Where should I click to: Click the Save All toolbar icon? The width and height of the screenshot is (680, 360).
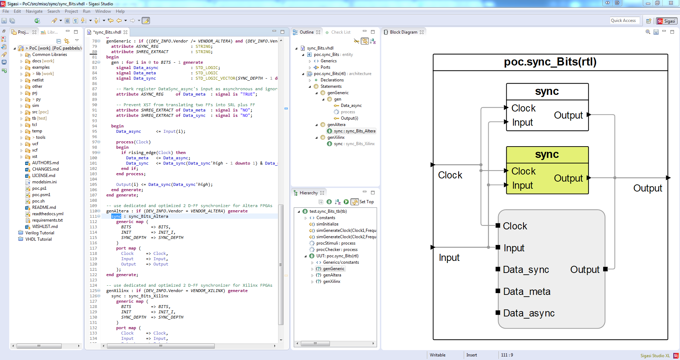(12, 21)
